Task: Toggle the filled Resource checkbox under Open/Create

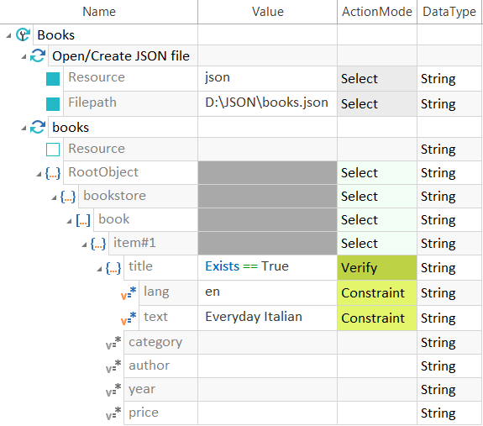Action: tap(53, 79)
